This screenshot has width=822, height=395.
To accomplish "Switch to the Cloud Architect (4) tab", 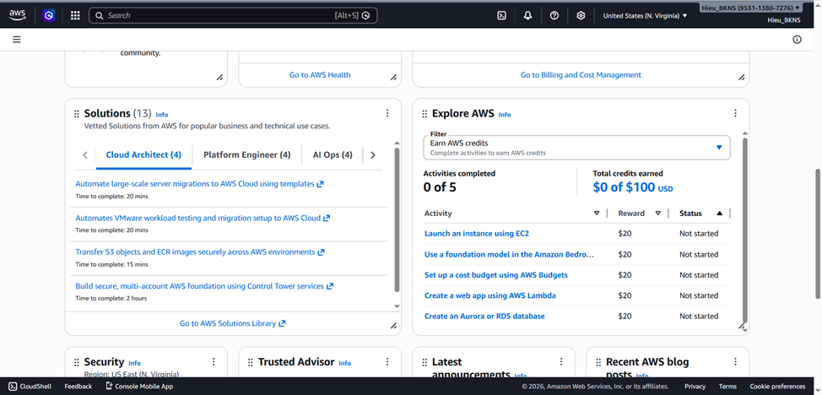I will pyautogui.click(x=143, y=154).
